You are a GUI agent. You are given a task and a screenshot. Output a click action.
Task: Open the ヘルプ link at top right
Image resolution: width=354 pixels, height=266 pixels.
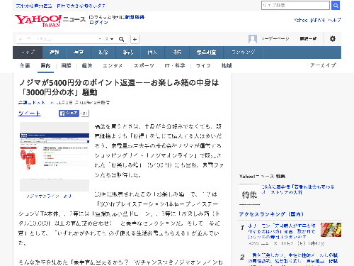point(334,20)
